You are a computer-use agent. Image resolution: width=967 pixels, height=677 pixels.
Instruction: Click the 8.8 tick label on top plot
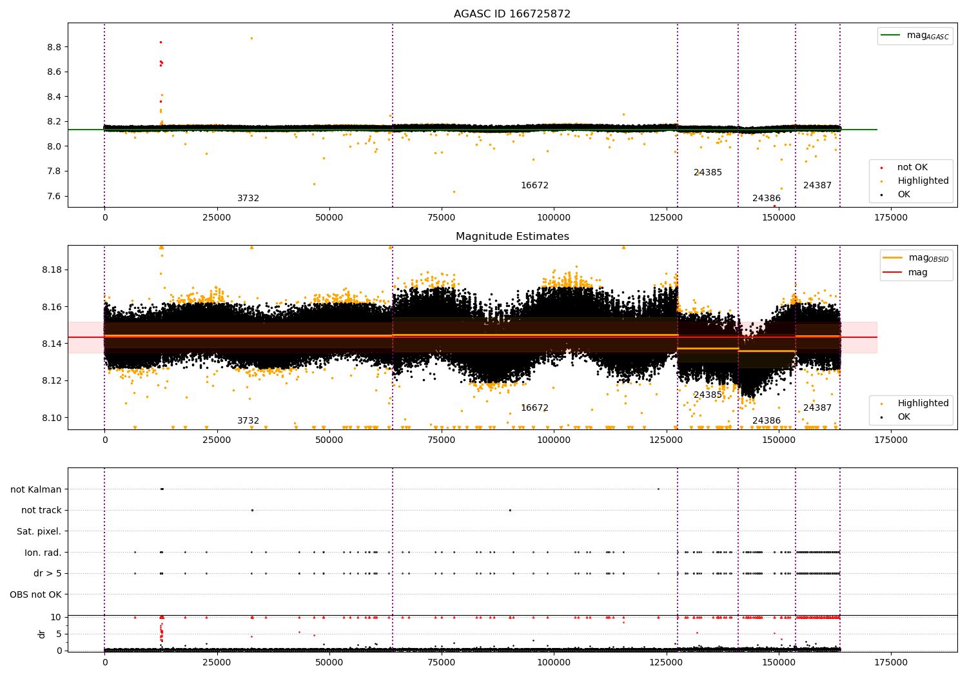tap(54, 47)
